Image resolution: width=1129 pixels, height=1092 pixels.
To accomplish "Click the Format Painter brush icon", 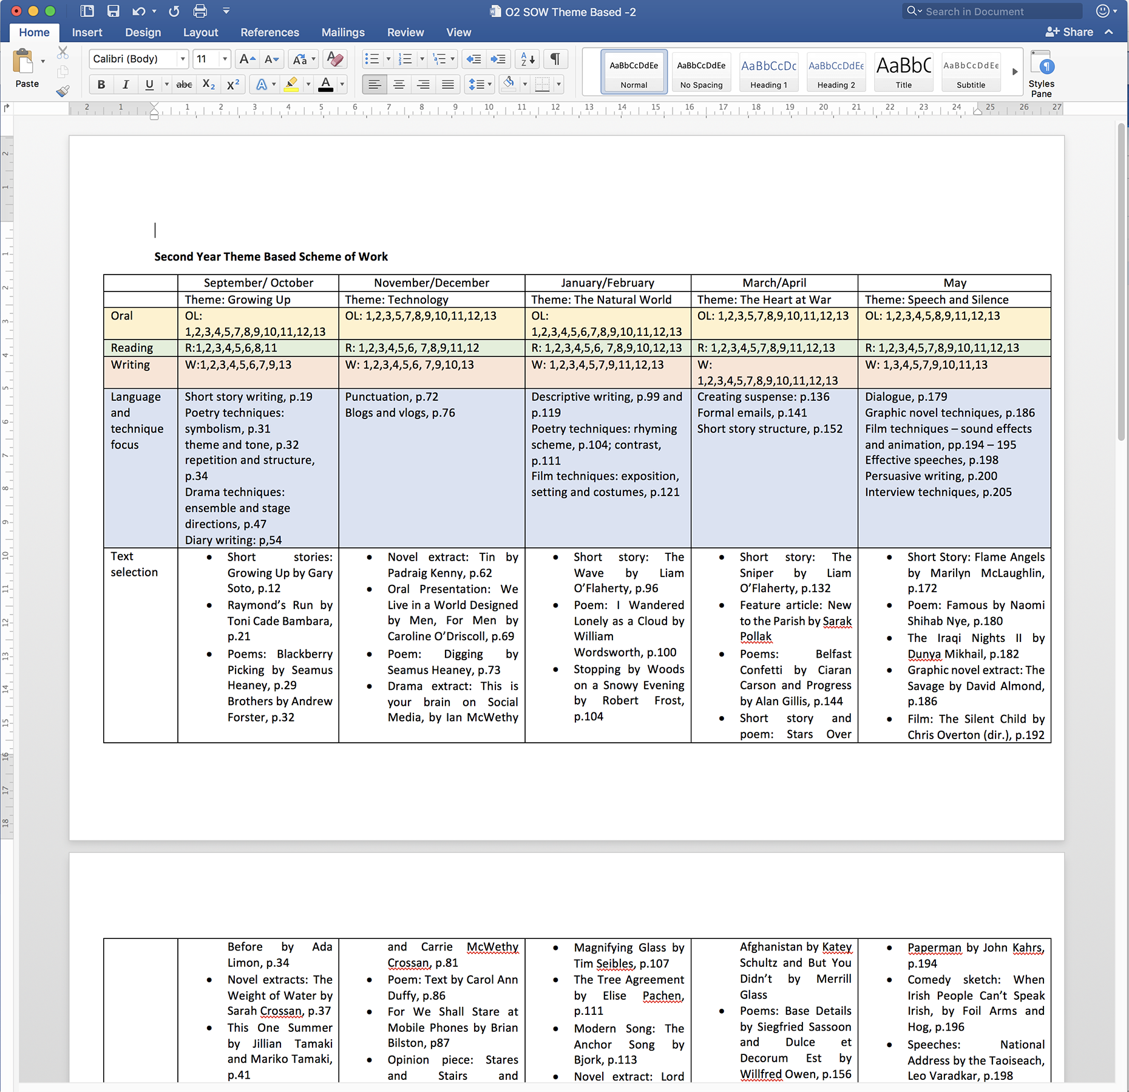I will click(x=63, y=92).
